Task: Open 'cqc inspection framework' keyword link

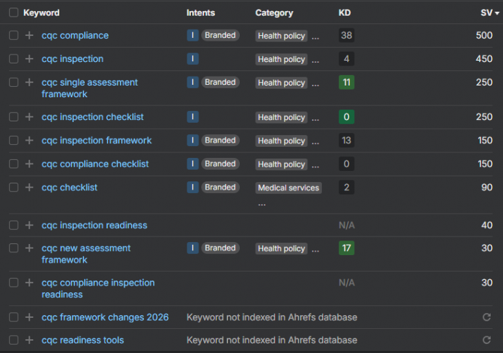Action: 96,140
